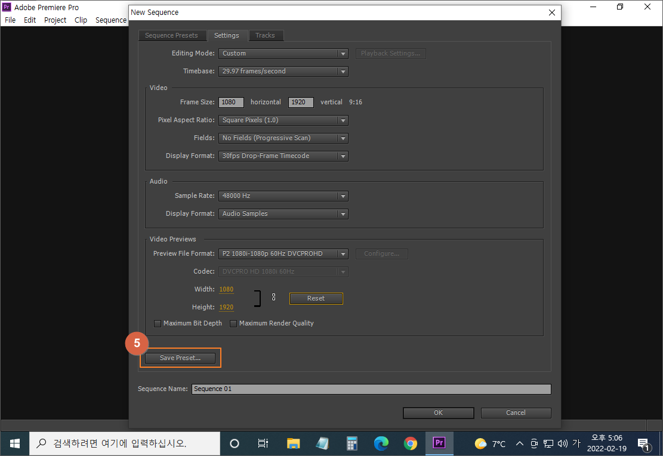The height and width of the screenshot is (456, 663).
Task: Open Google Chrome from the taskbar
Action: point(410,443)
